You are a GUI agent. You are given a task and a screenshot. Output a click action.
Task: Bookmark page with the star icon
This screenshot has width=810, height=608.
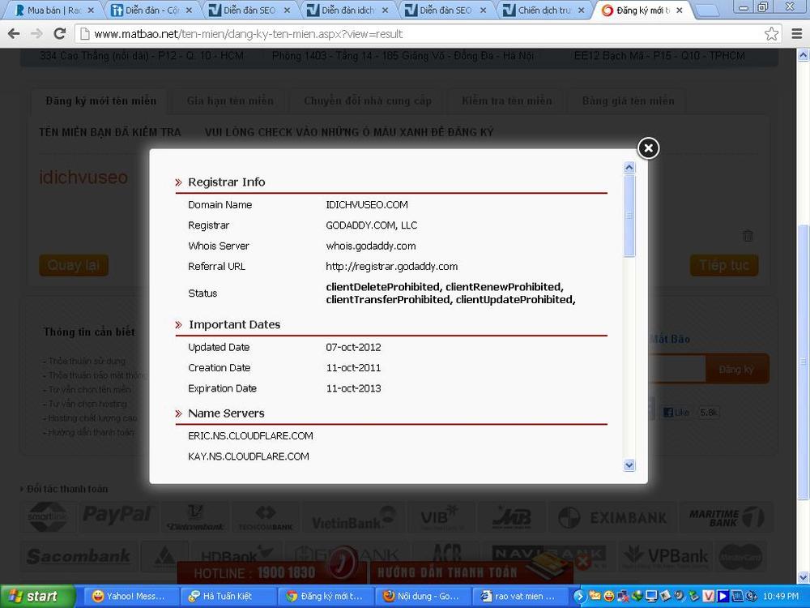click(771, 34)
